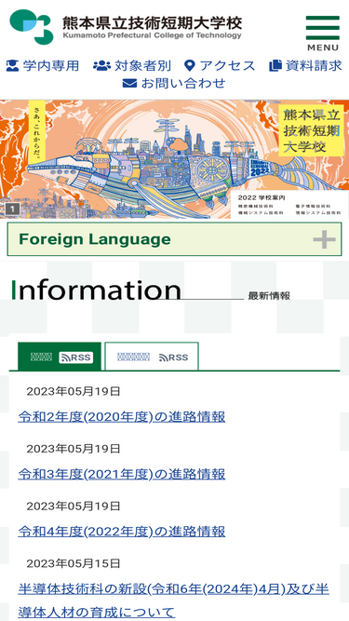Expand Foreign Language with plus icon
The image size is (349, 621).
324,240
